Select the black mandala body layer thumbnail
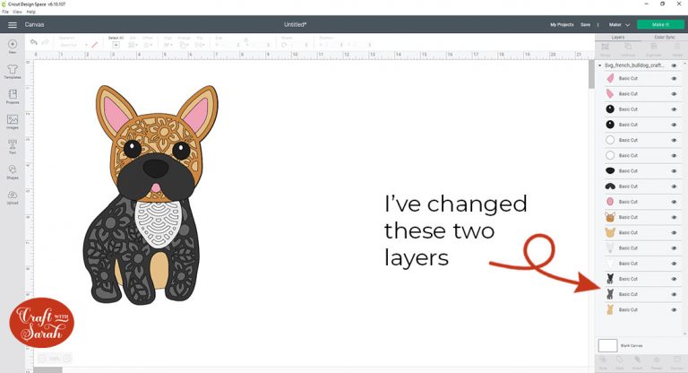 point(610,279)
